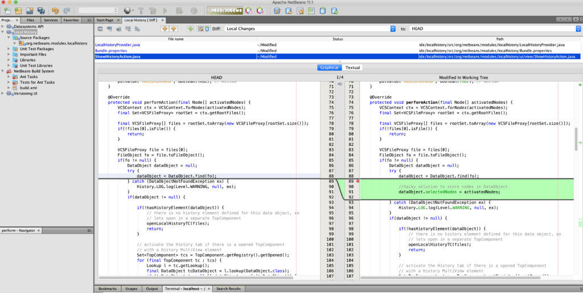This screenshot has height=293, width=583.
Task: Collapse the Source Packages folder
Action: 10,38
